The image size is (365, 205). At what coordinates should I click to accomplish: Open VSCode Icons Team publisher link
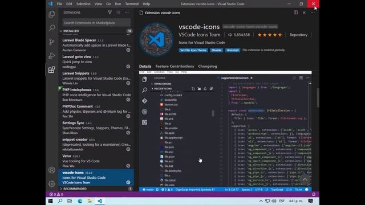199,35
